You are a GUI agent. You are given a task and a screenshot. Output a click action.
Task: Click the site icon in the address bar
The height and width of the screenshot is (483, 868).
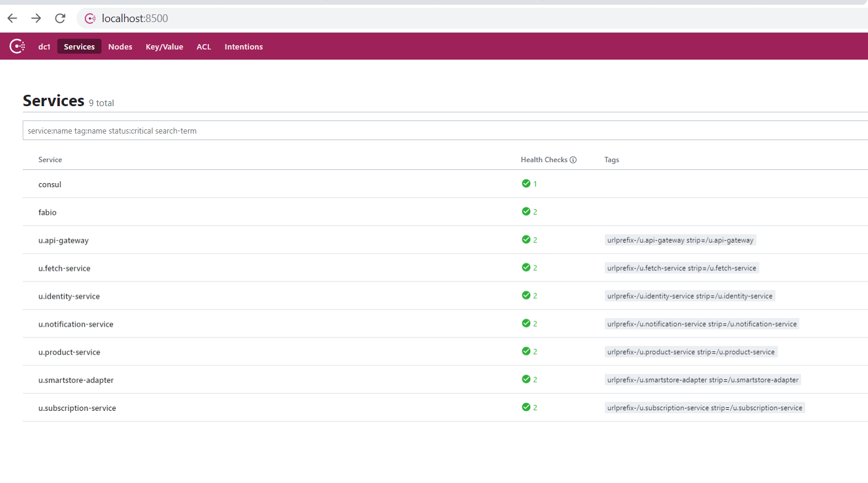(x=90, y=18)
